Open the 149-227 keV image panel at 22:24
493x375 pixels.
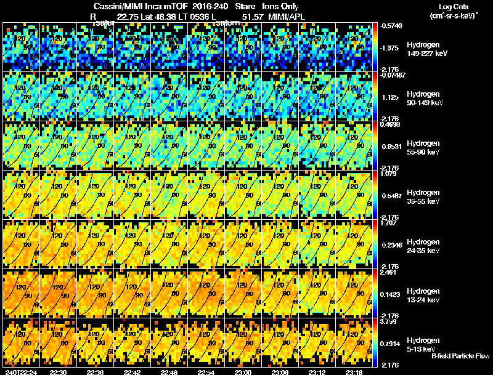coord(21,47)
